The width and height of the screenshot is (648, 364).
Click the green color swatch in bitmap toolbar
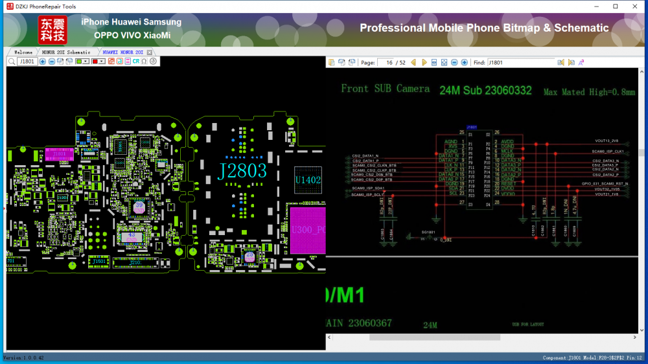click(x=79, y=62)
